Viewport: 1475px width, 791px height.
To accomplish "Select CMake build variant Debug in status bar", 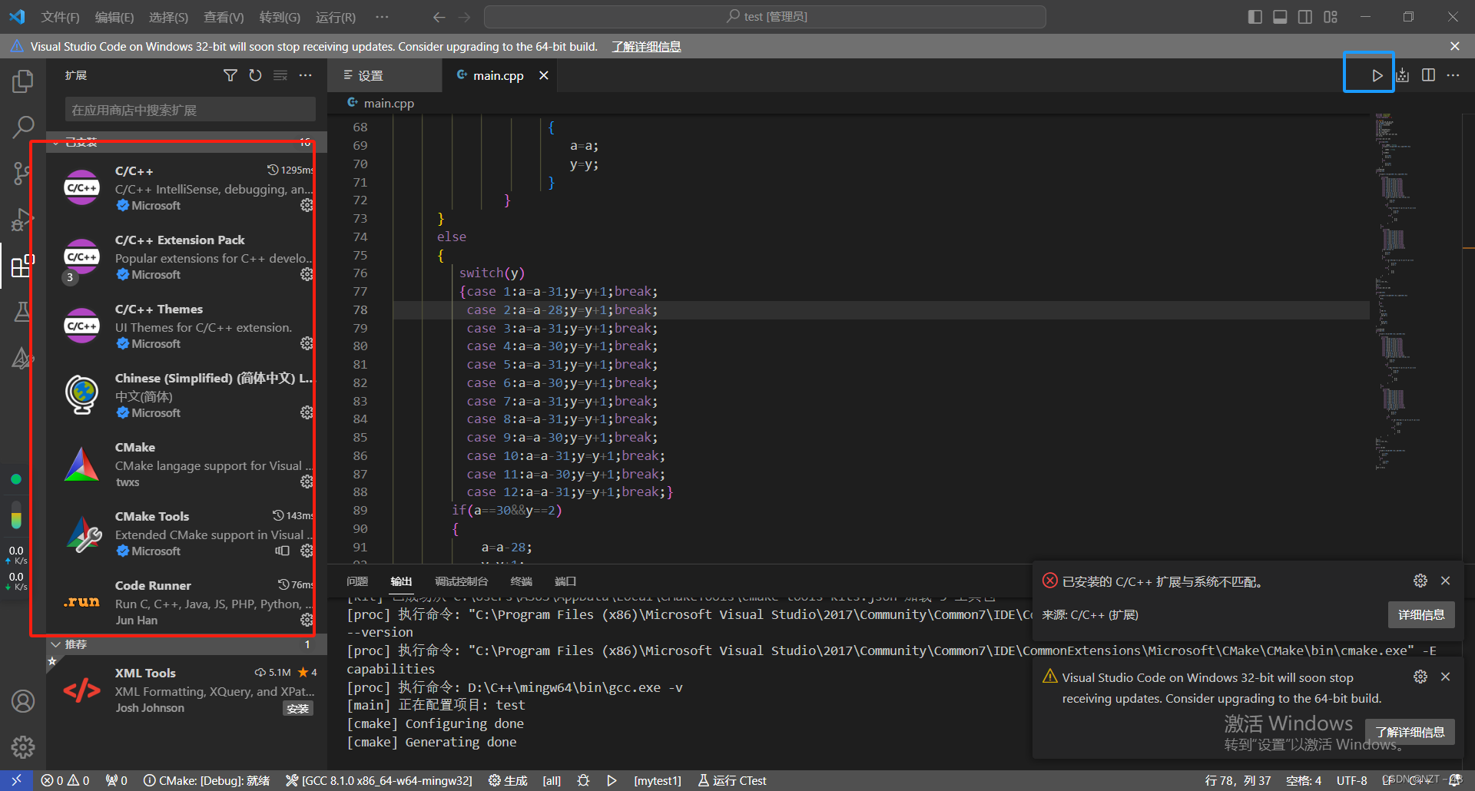I will tap(207, 780).
